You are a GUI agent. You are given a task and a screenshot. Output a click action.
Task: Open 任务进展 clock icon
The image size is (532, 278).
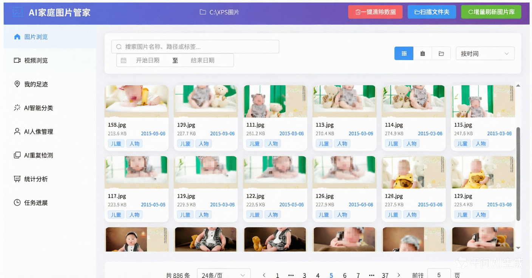pos(17,202)
